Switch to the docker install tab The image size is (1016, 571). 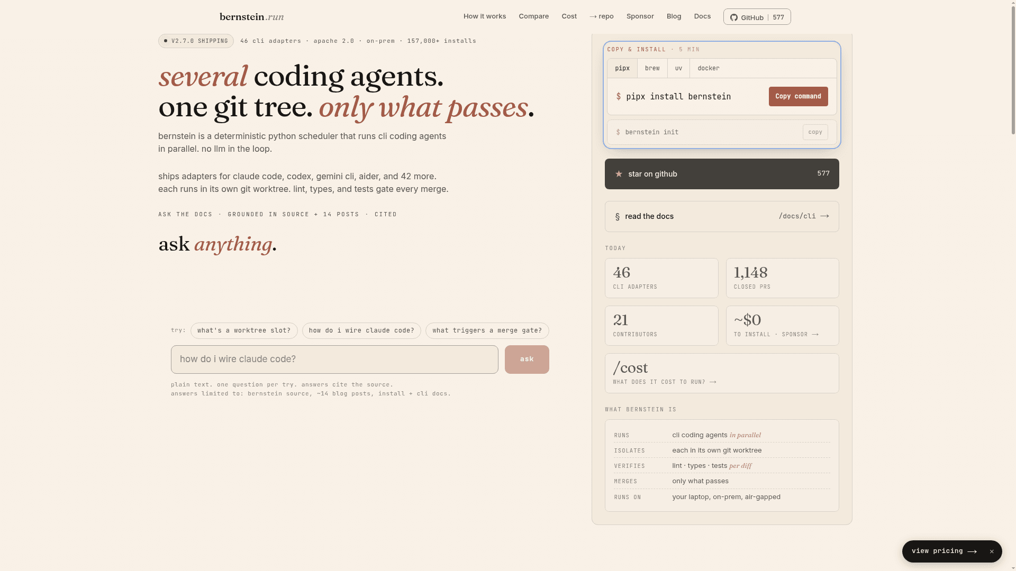coord(709,68)
